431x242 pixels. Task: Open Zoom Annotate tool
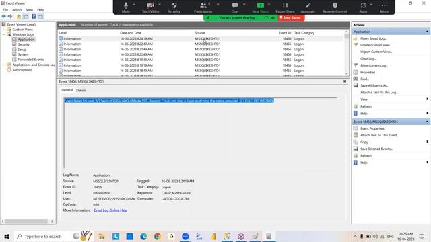[308, 7]
